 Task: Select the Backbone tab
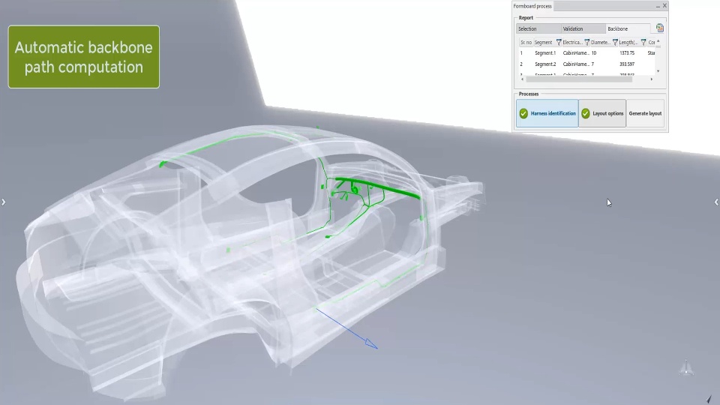(x=628, y=29)
